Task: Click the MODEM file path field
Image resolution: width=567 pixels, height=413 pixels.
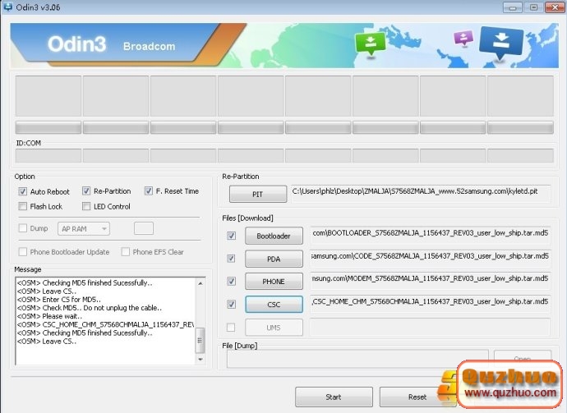Action: [x=431, y=279]
